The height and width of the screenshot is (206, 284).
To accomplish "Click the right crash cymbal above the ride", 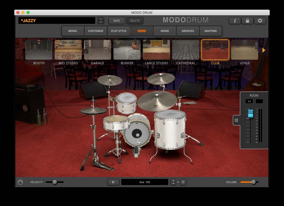I will click(161, 78).
